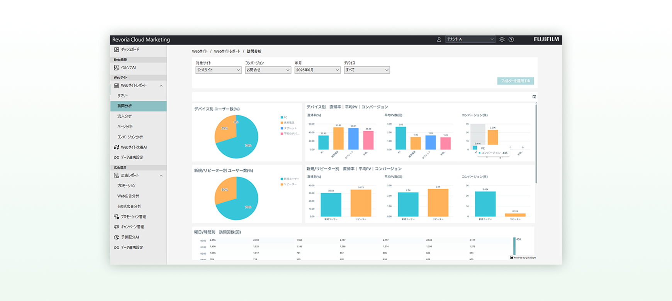
Task: Open Persona AI via its icon
Action: (116, 68)
